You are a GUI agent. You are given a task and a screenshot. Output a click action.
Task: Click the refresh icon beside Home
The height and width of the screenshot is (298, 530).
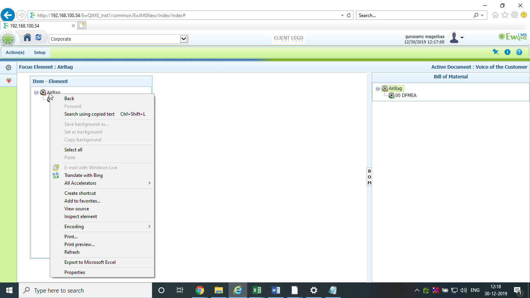(38, 38)
